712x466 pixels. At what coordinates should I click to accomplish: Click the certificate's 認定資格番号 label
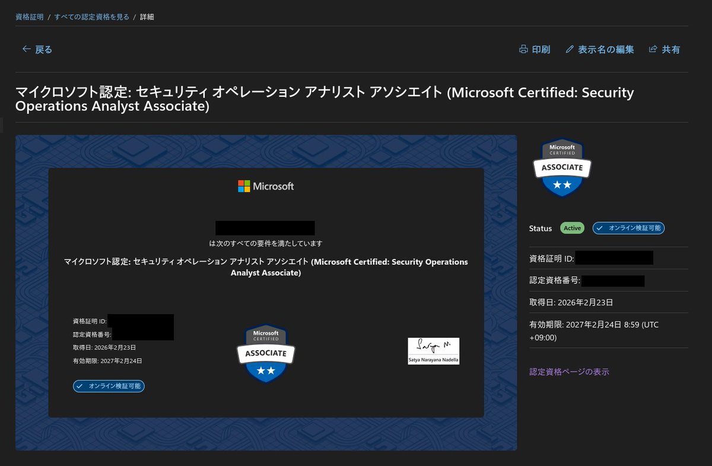(x=92, y=334)
